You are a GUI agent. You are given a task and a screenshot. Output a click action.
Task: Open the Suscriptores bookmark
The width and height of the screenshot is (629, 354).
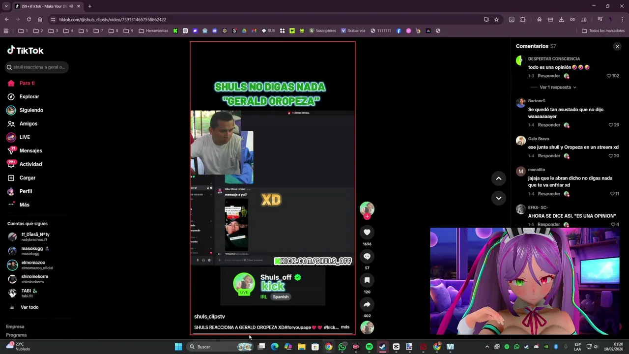(322, 30)
